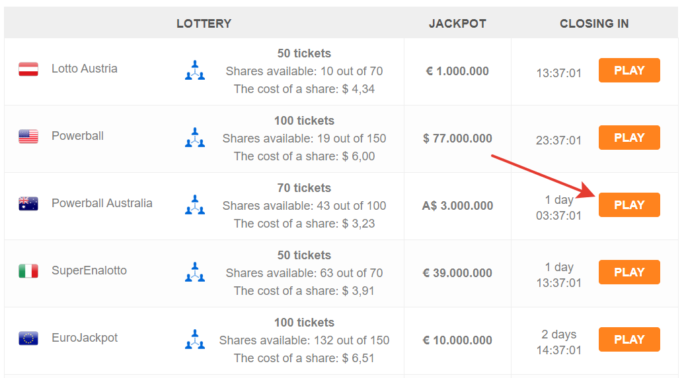Screen dimensions: 684x378
Task: Play the EuroJackpot syndicate
Action: tap(629, 339)
